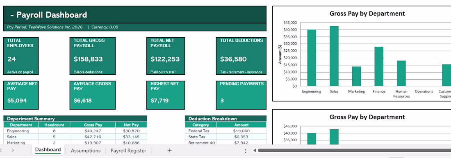Click the Human Resources bar in top chart
451x158 pixels.
[x=401, y=73]
